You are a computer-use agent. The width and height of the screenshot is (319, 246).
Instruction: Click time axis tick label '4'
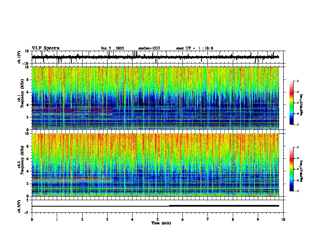(133, 219)
